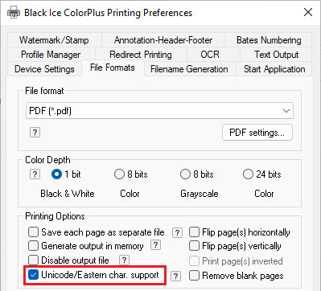The image size is (321, 291).
Task: Open help for Unicode/Eastern char. support
Action: [x=175, y=276]
